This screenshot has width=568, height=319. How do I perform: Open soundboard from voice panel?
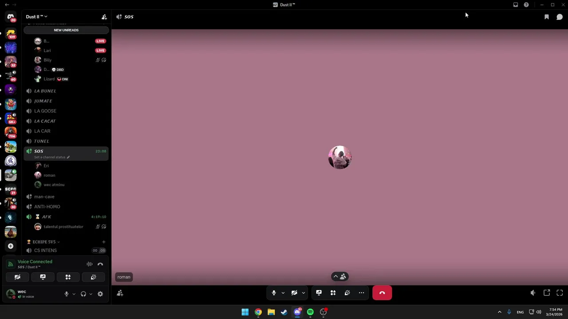click(x=93, y=277)
